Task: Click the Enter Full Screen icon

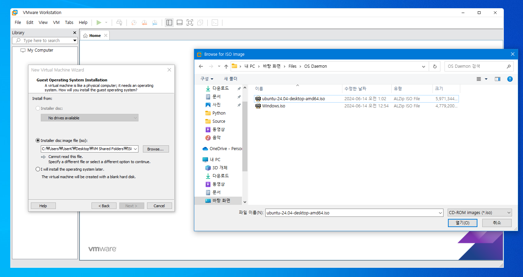Action: pos(190,23)
